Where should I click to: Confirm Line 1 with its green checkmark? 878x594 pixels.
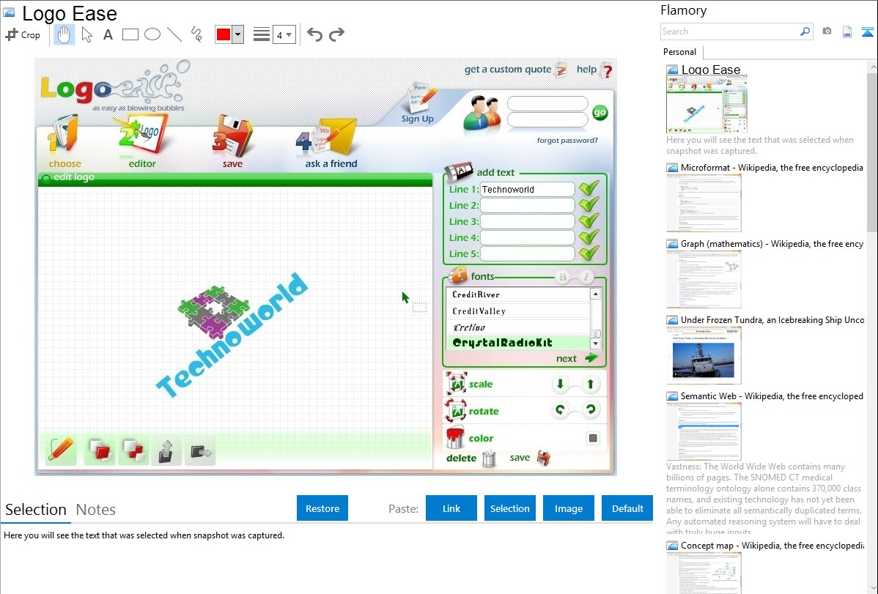point(589,188)
